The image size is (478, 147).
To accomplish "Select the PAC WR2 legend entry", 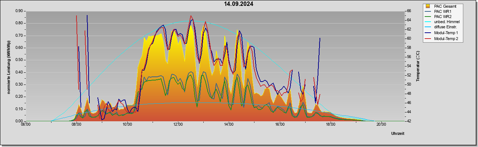I will tap(443, 17).
